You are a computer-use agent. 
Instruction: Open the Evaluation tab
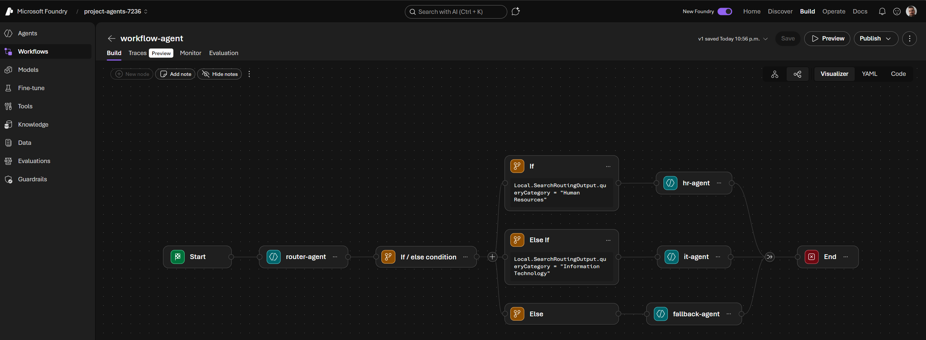[223, 53]
